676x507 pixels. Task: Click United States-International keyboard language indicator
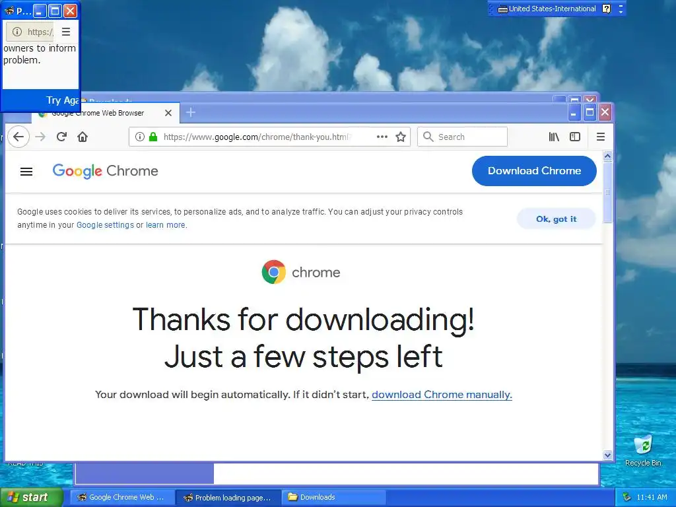click(x=547, y=9)
